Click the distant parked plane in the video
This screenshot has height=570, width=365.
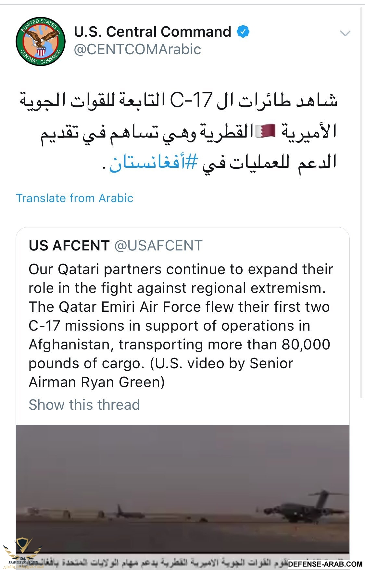tap(130, 514)
